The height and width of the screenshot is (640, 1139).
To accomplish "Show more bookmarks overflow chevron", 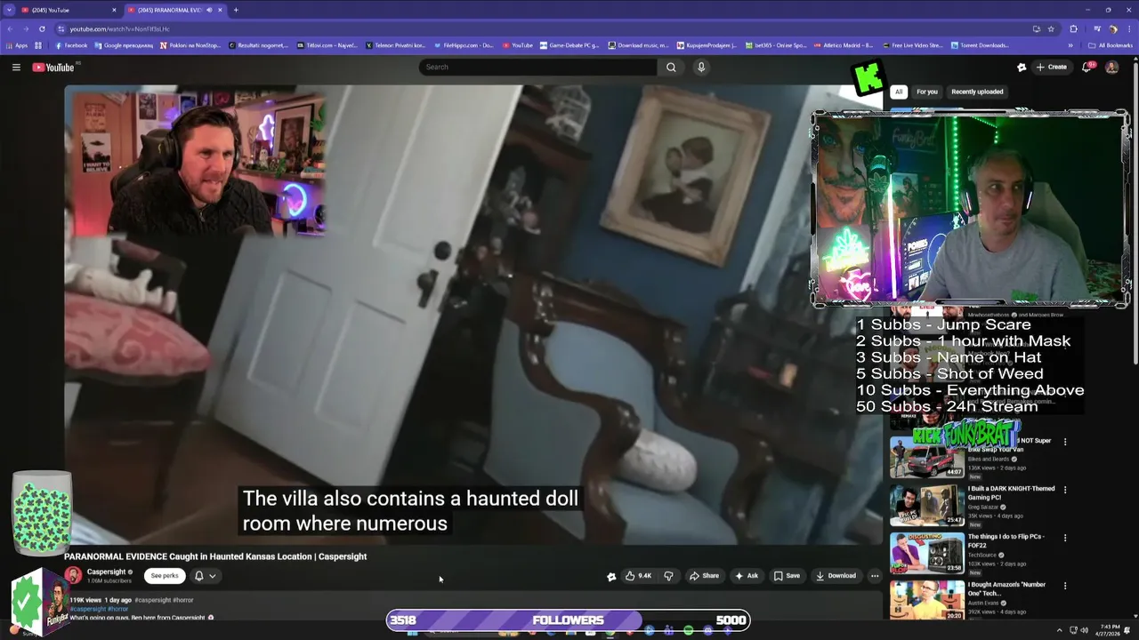I will coord(1070,45).
